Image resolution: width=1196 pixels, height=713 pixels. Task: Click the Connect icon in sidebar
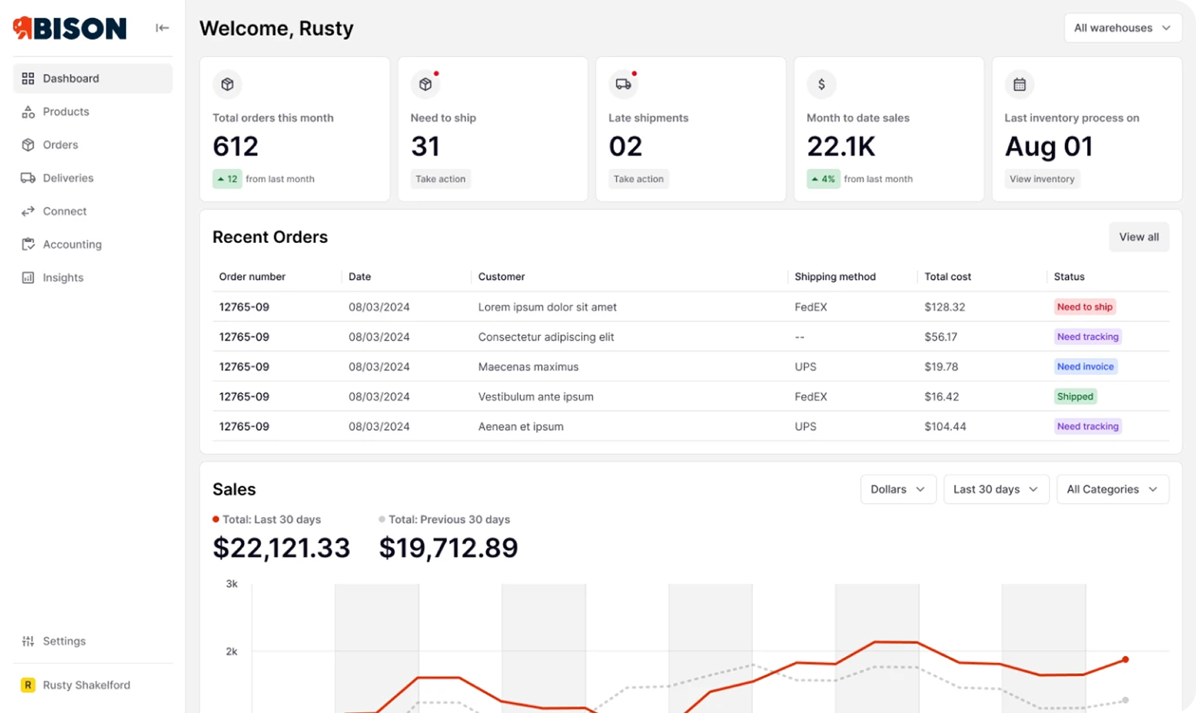(28, 211)
